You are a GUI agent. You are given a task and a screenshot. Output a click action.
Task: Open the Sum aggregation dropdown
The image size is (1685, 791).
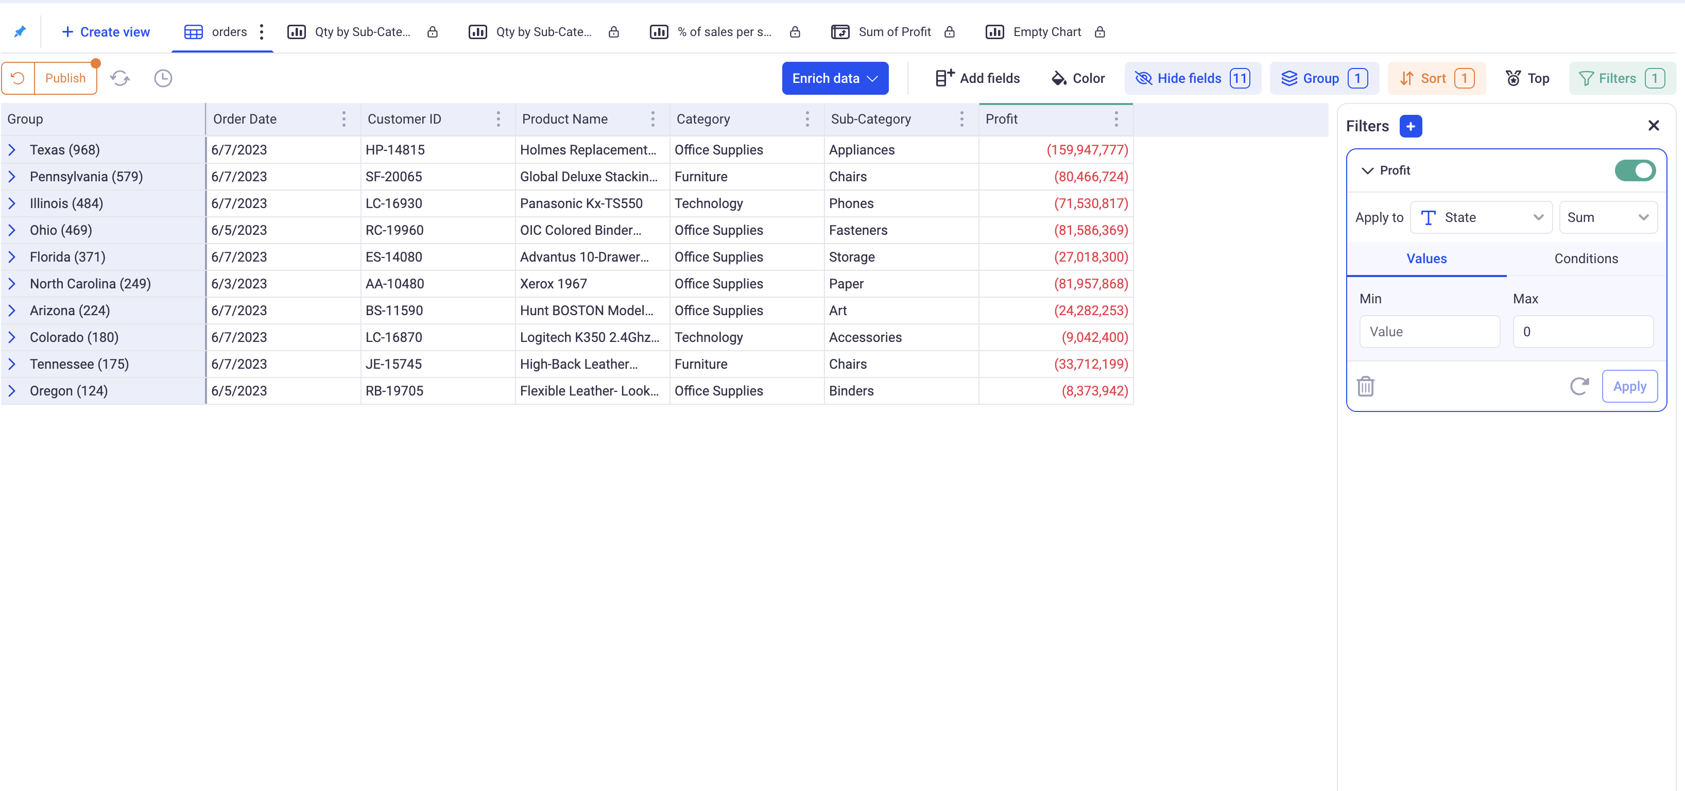1607,218
